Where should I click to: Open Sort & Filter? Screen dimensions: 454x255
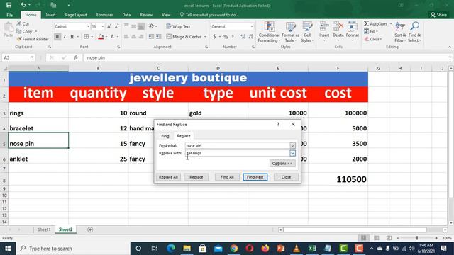[x=400, y=32]
